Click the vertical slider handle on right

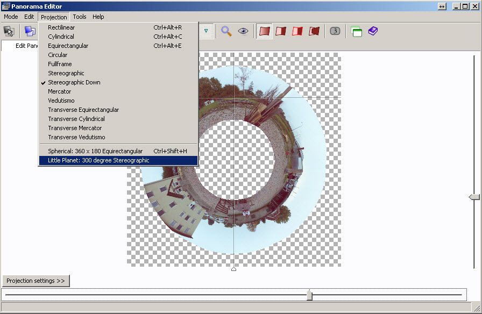pos(474,197)
